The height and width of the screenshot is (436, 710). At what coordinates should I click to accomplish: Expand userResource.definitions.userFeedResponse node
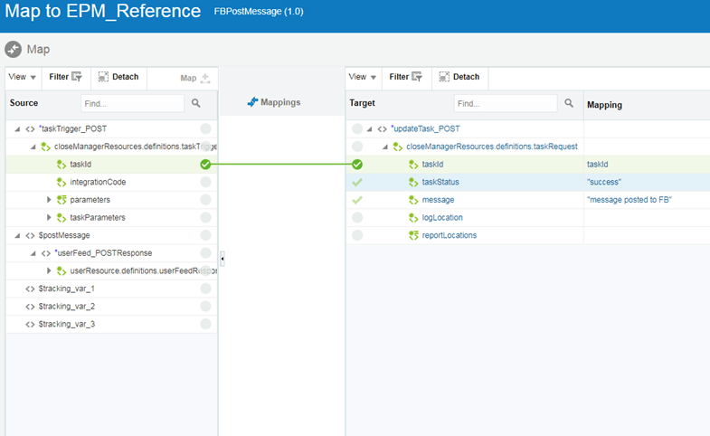pos(49,270)
